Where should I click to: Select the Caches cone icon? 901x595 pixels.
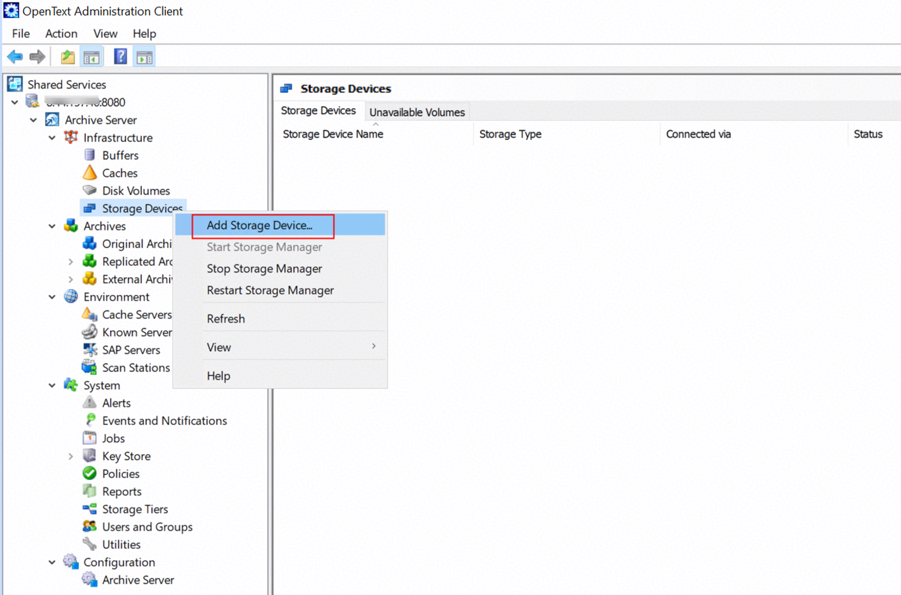point(89,173)
